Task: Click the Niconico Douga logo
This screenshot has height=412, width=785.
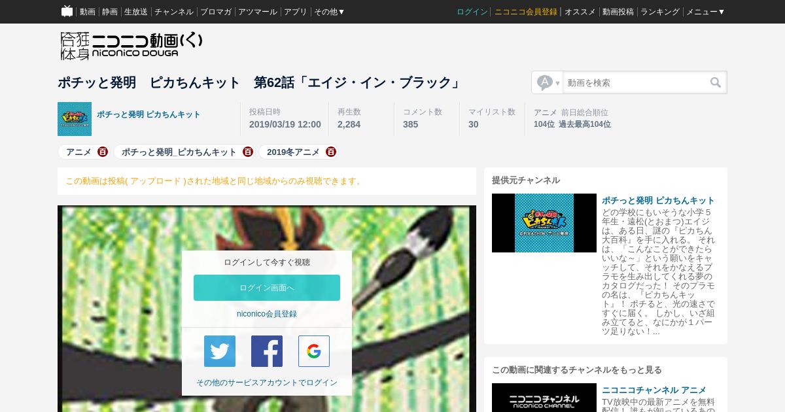Action: 131,46
